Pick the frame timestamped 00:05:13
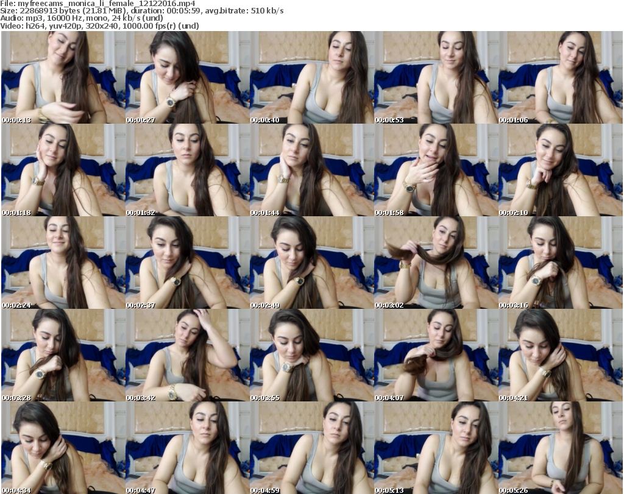Screen dimensions: 624x494 (436, 448)
